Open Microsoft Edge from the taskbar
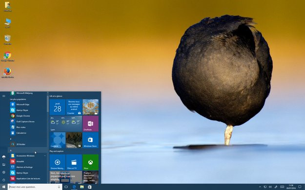Viewport: 305px width, 190px height. click(74, 187)
